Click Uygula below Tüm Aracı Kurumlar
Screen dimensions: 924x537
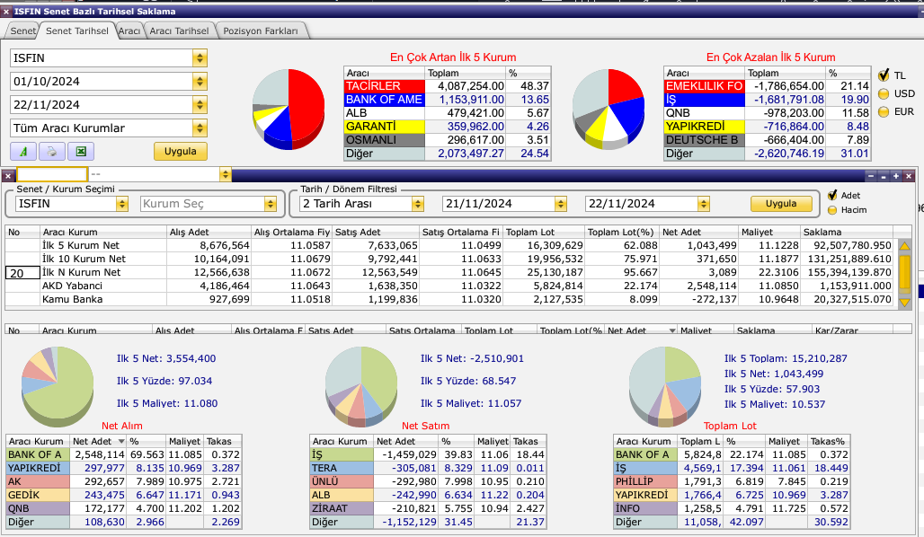click(x=181, y=152)
